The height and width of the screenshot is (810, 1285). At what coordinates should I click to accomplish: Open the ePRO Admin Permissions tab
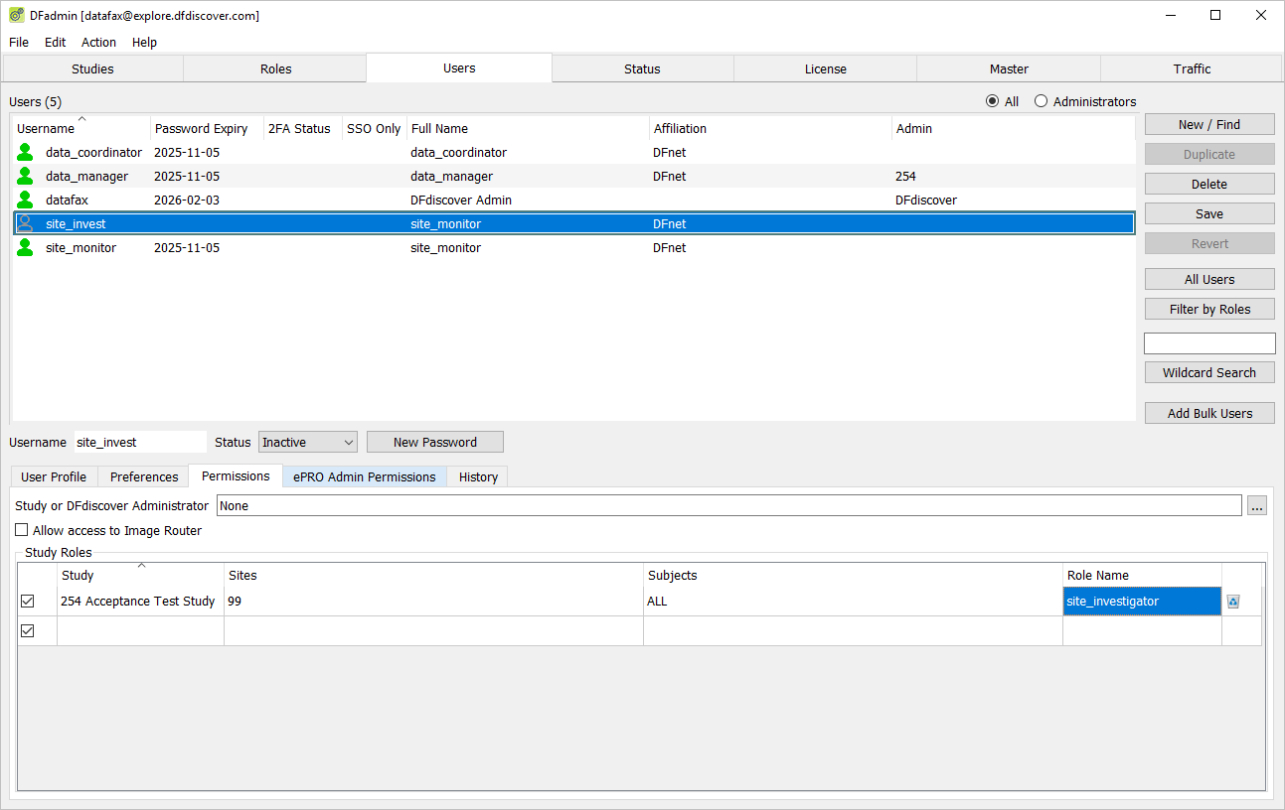coord(365,476)
